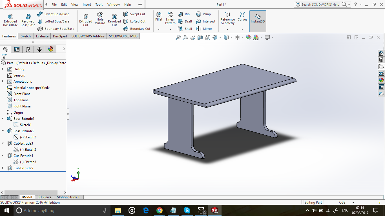Open Chrome from the taskbar
The image size is (385, 216).
click(x=160, y=210)
